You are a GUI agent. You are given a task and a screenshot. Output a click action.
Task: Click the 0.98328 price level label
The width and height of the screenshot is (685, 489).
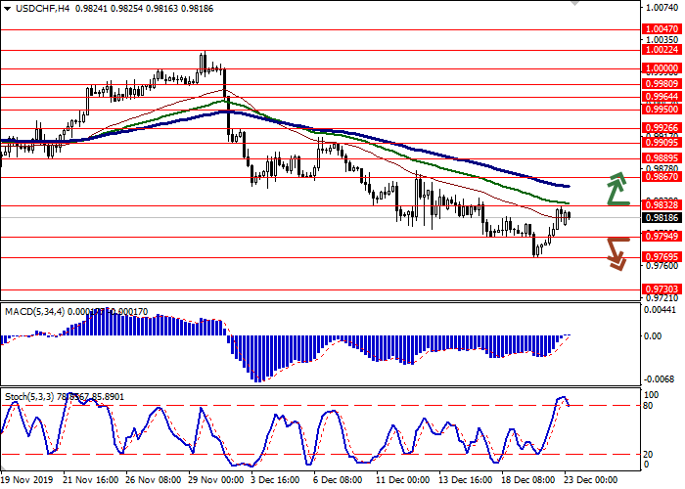pyautogui.click(x=658, y=205)
